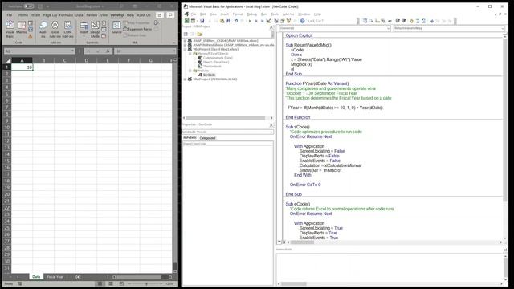Select column B header in Excel
514x289 pixels.
click(43, 60)
